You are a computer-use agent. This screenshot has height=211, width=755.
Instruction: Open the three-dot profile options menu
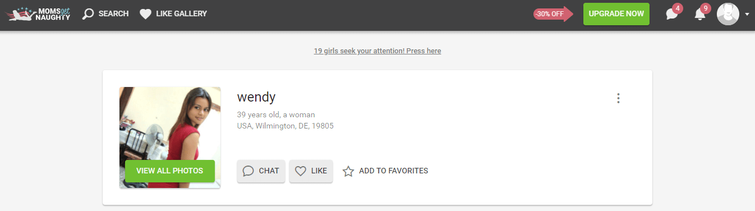(618, 98)
